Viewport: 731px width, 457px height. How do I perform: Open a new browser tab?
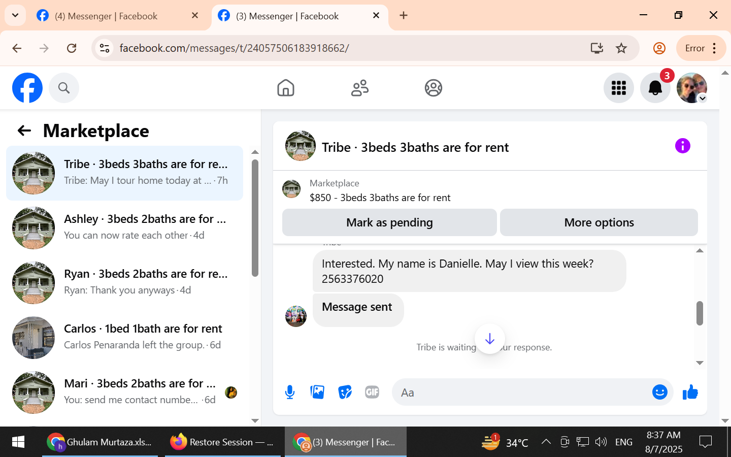point(404,16)
